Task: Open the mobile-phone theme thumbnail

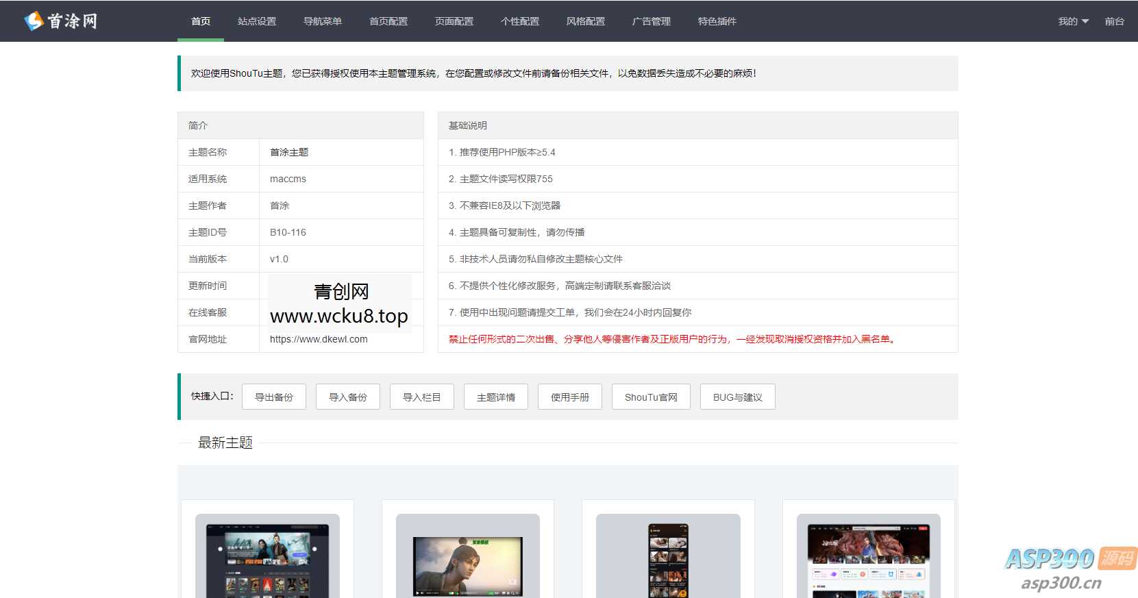Action: (668, 556)
